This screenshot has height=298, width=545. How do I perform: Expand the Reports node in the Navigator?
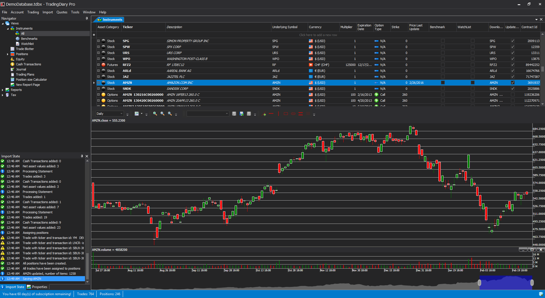(x=3, y=90)
